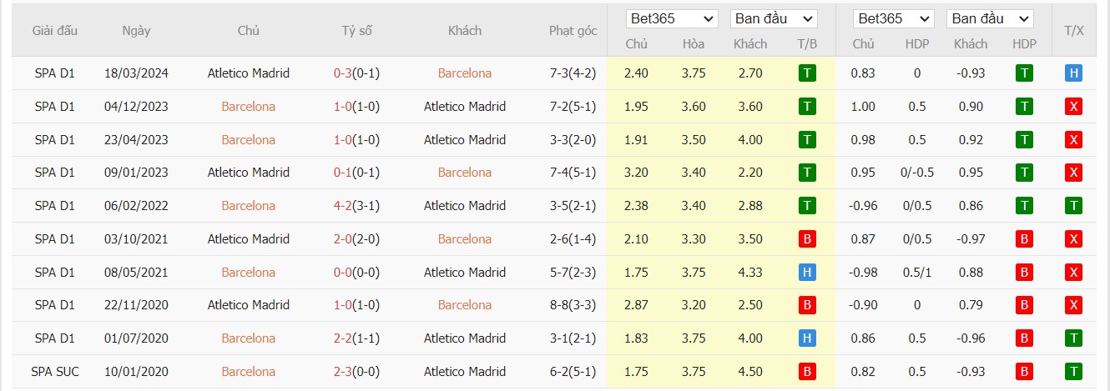Click the green T badge in the T/X column, 06/02/2022 row
The width and height of the screenshot is (1110, 391).
click(1074, 206)
